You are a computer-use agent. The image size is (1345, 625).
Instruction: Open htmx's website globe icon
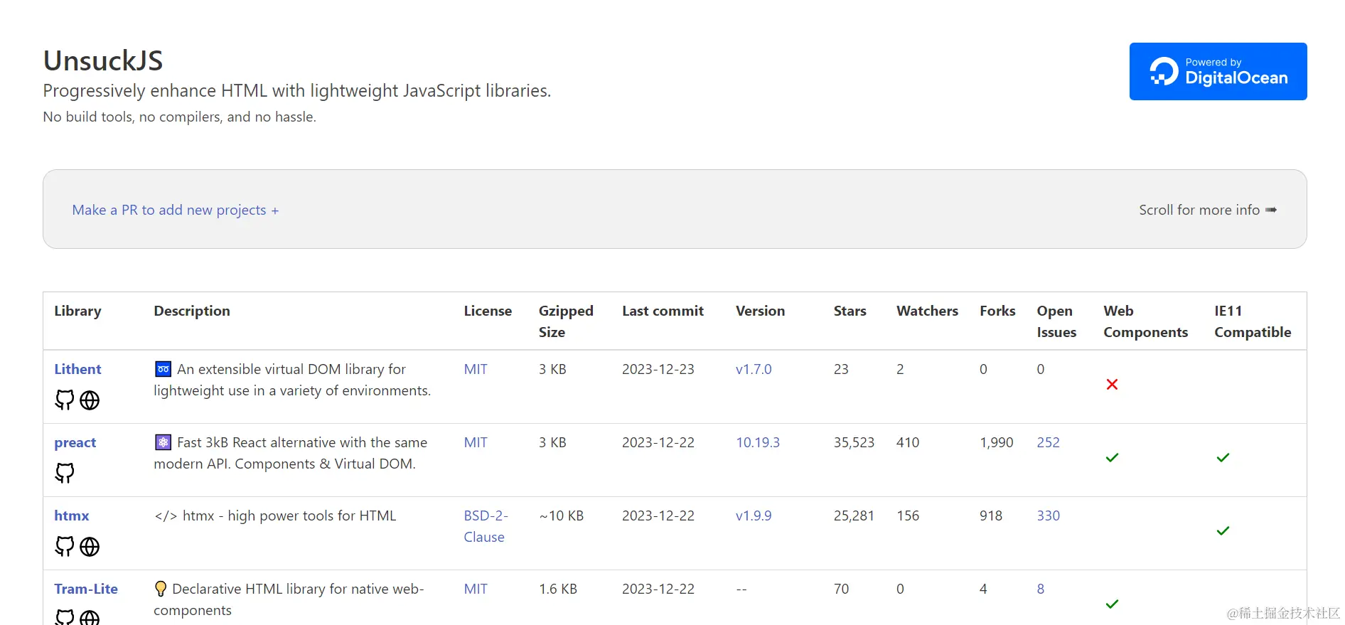click(90, 547)
